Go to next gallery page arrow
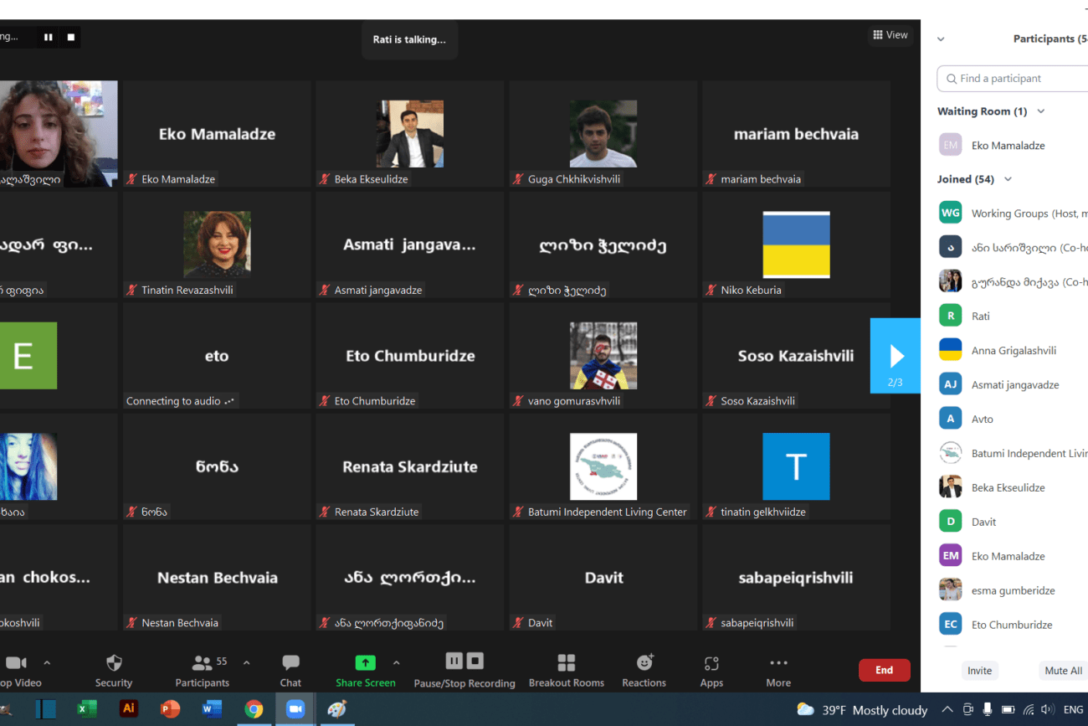1088x726 pixels. [x=895, y=356]
